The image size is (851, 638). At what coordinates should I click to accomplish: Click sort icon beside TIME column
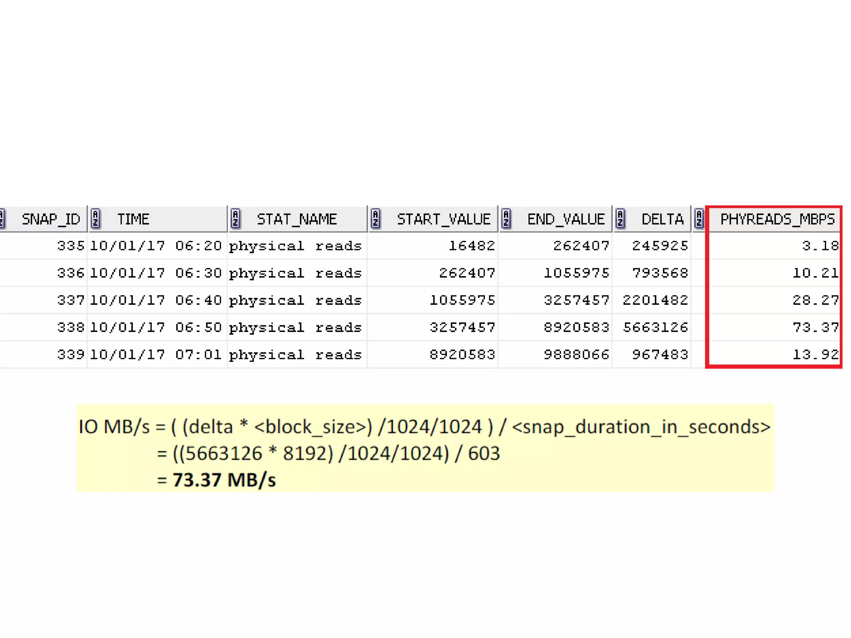point(96,218)
